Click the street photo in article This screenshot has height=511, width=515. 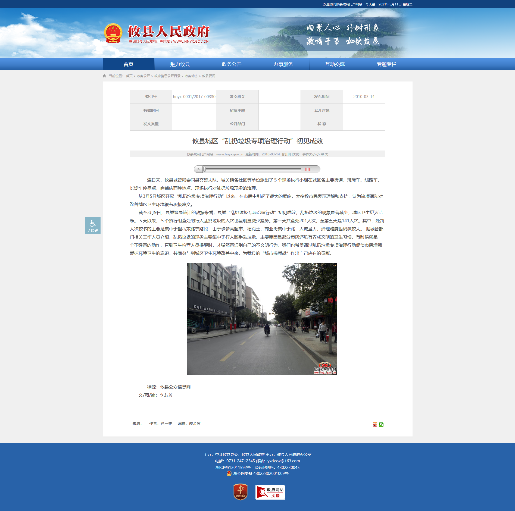(262, 319)
